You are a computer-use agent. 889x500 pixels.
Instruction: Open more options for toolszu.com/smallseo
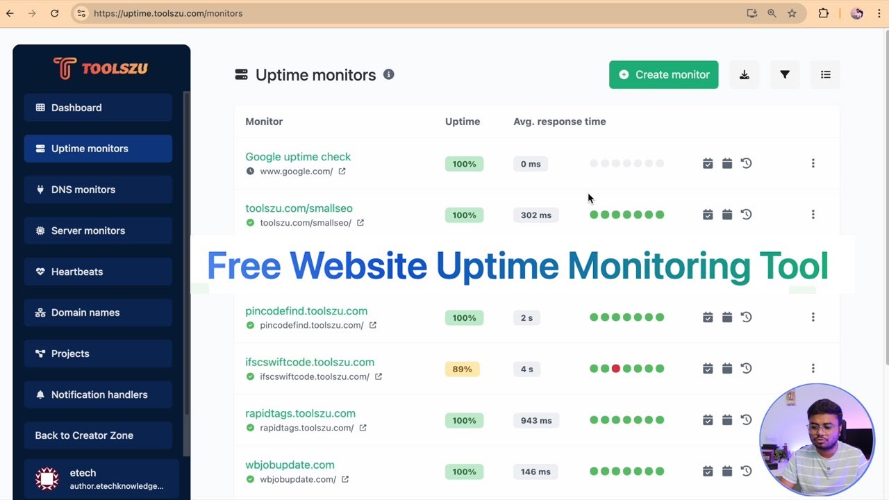point(813,215)
